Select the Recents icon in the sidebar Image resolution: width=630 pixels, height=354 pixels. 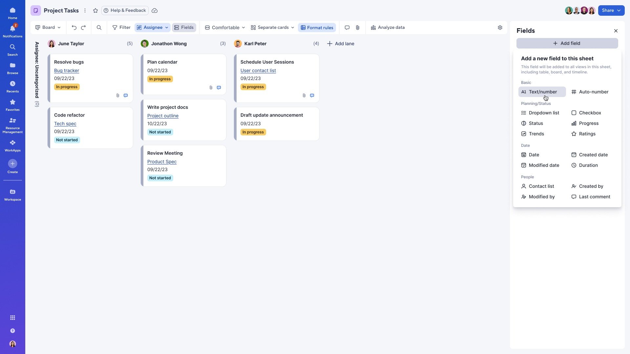tap(12, 86)
